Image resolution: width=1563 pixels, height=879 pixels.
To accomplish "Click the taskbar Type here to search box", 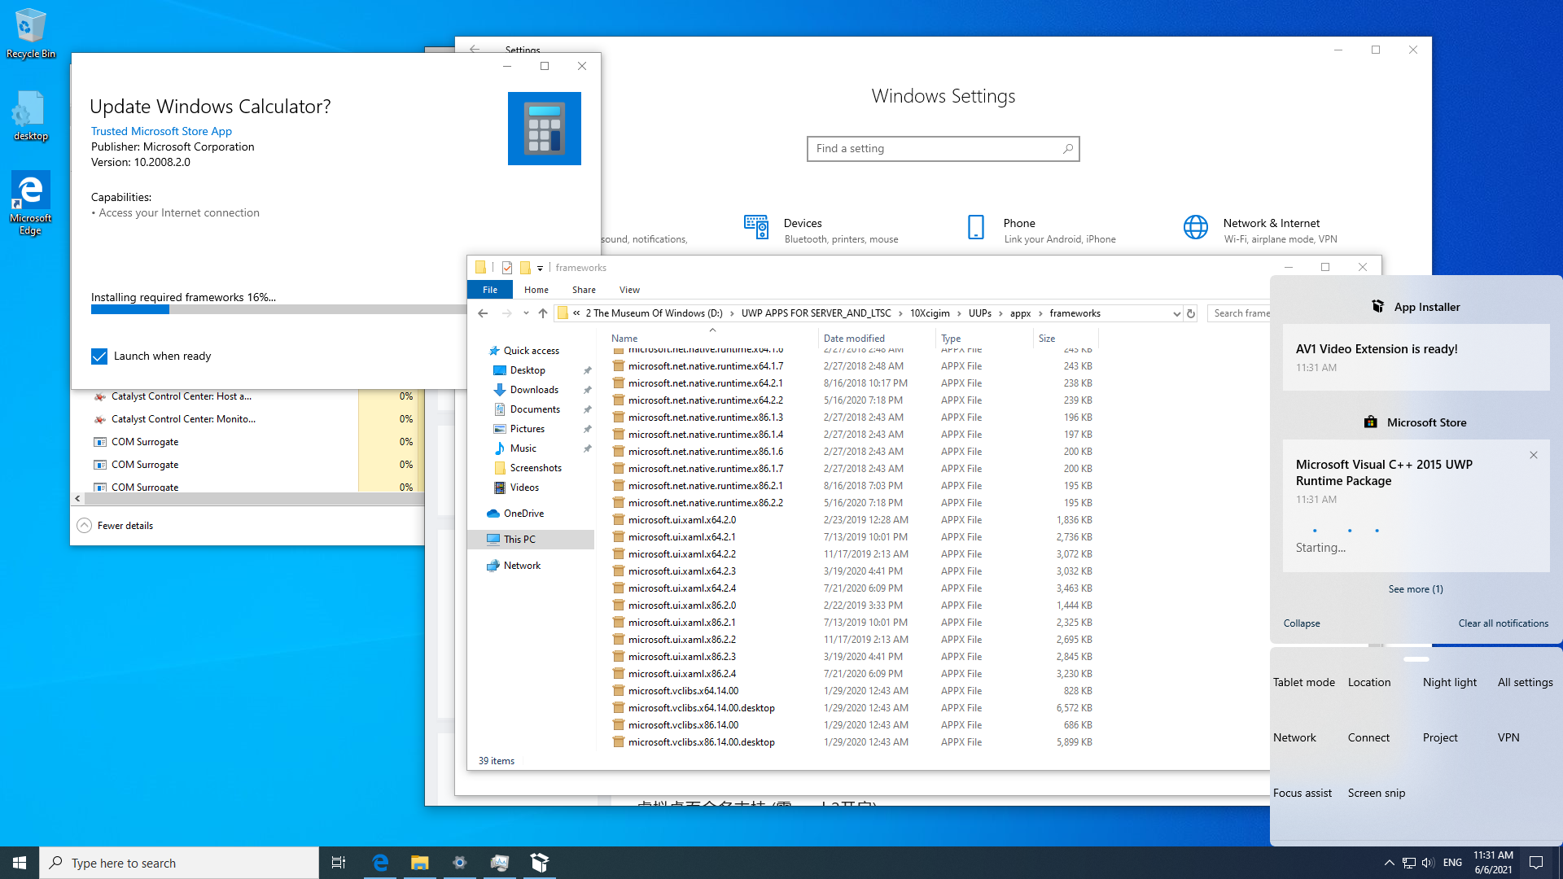I will (x=179, y=863).
